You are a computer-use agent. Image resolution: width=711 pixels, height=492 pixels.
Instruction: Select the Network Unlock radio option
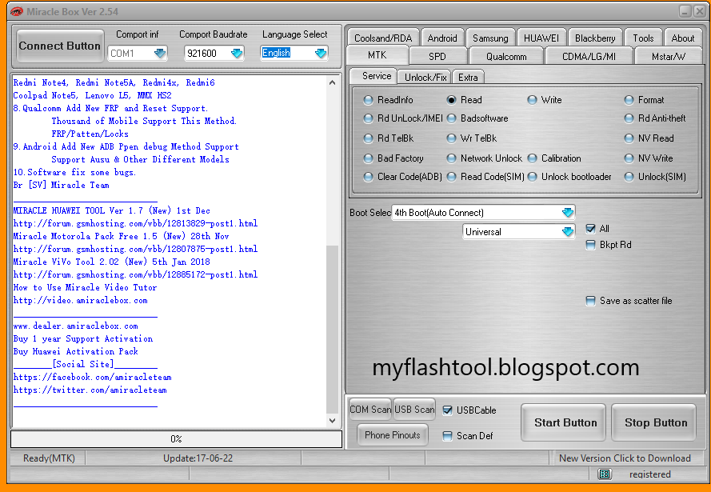[485, 158]
